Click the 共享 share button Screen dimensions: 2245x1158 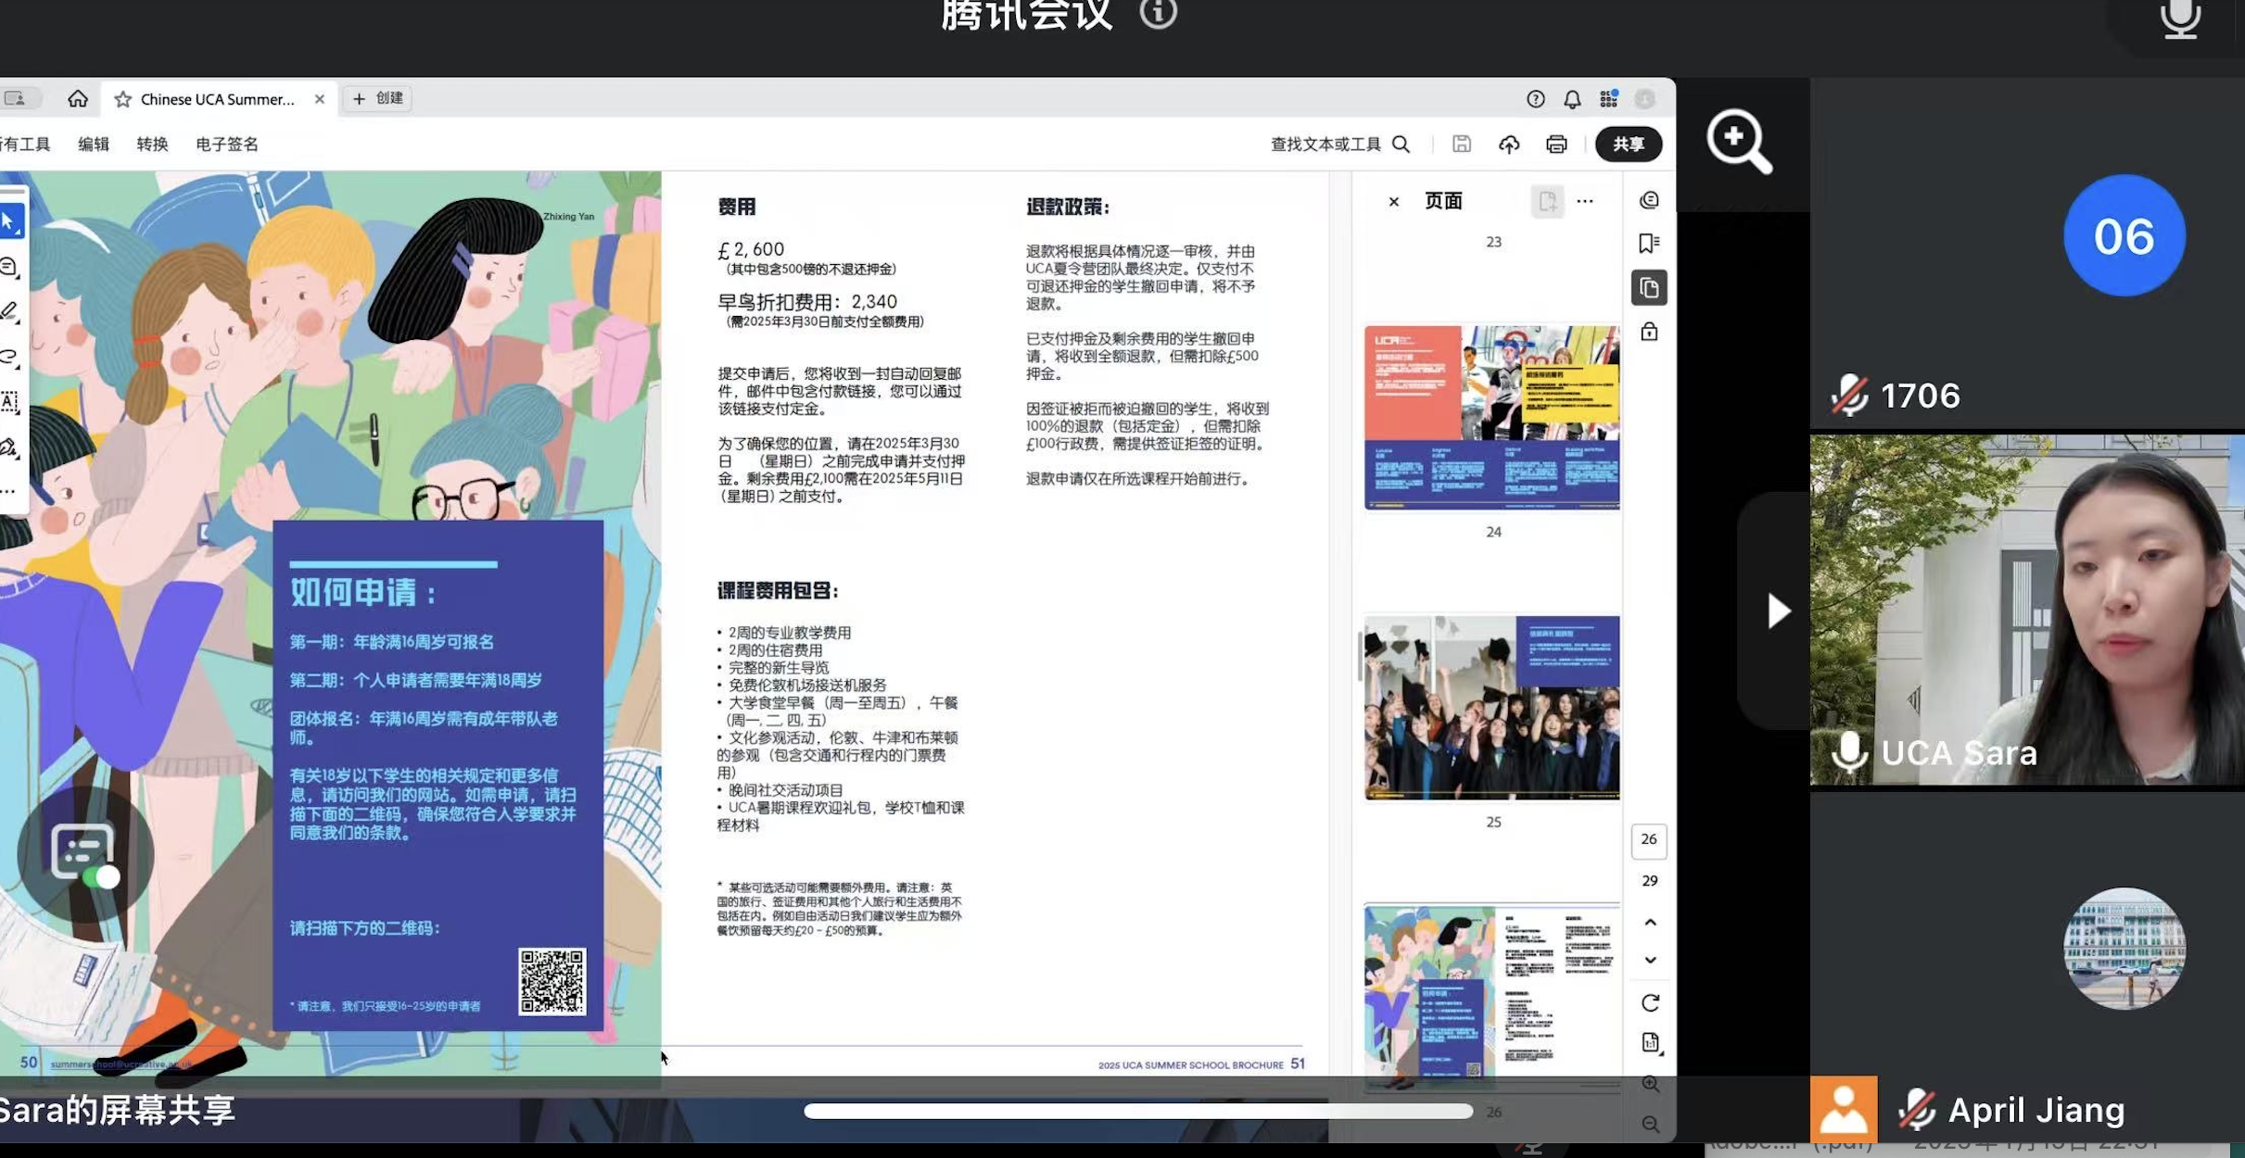(x=1628, y=144)
